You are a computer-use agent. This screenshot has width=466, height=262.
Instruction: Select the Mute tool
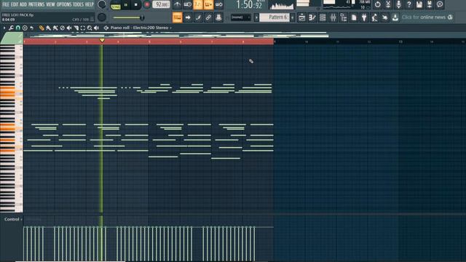69,28
